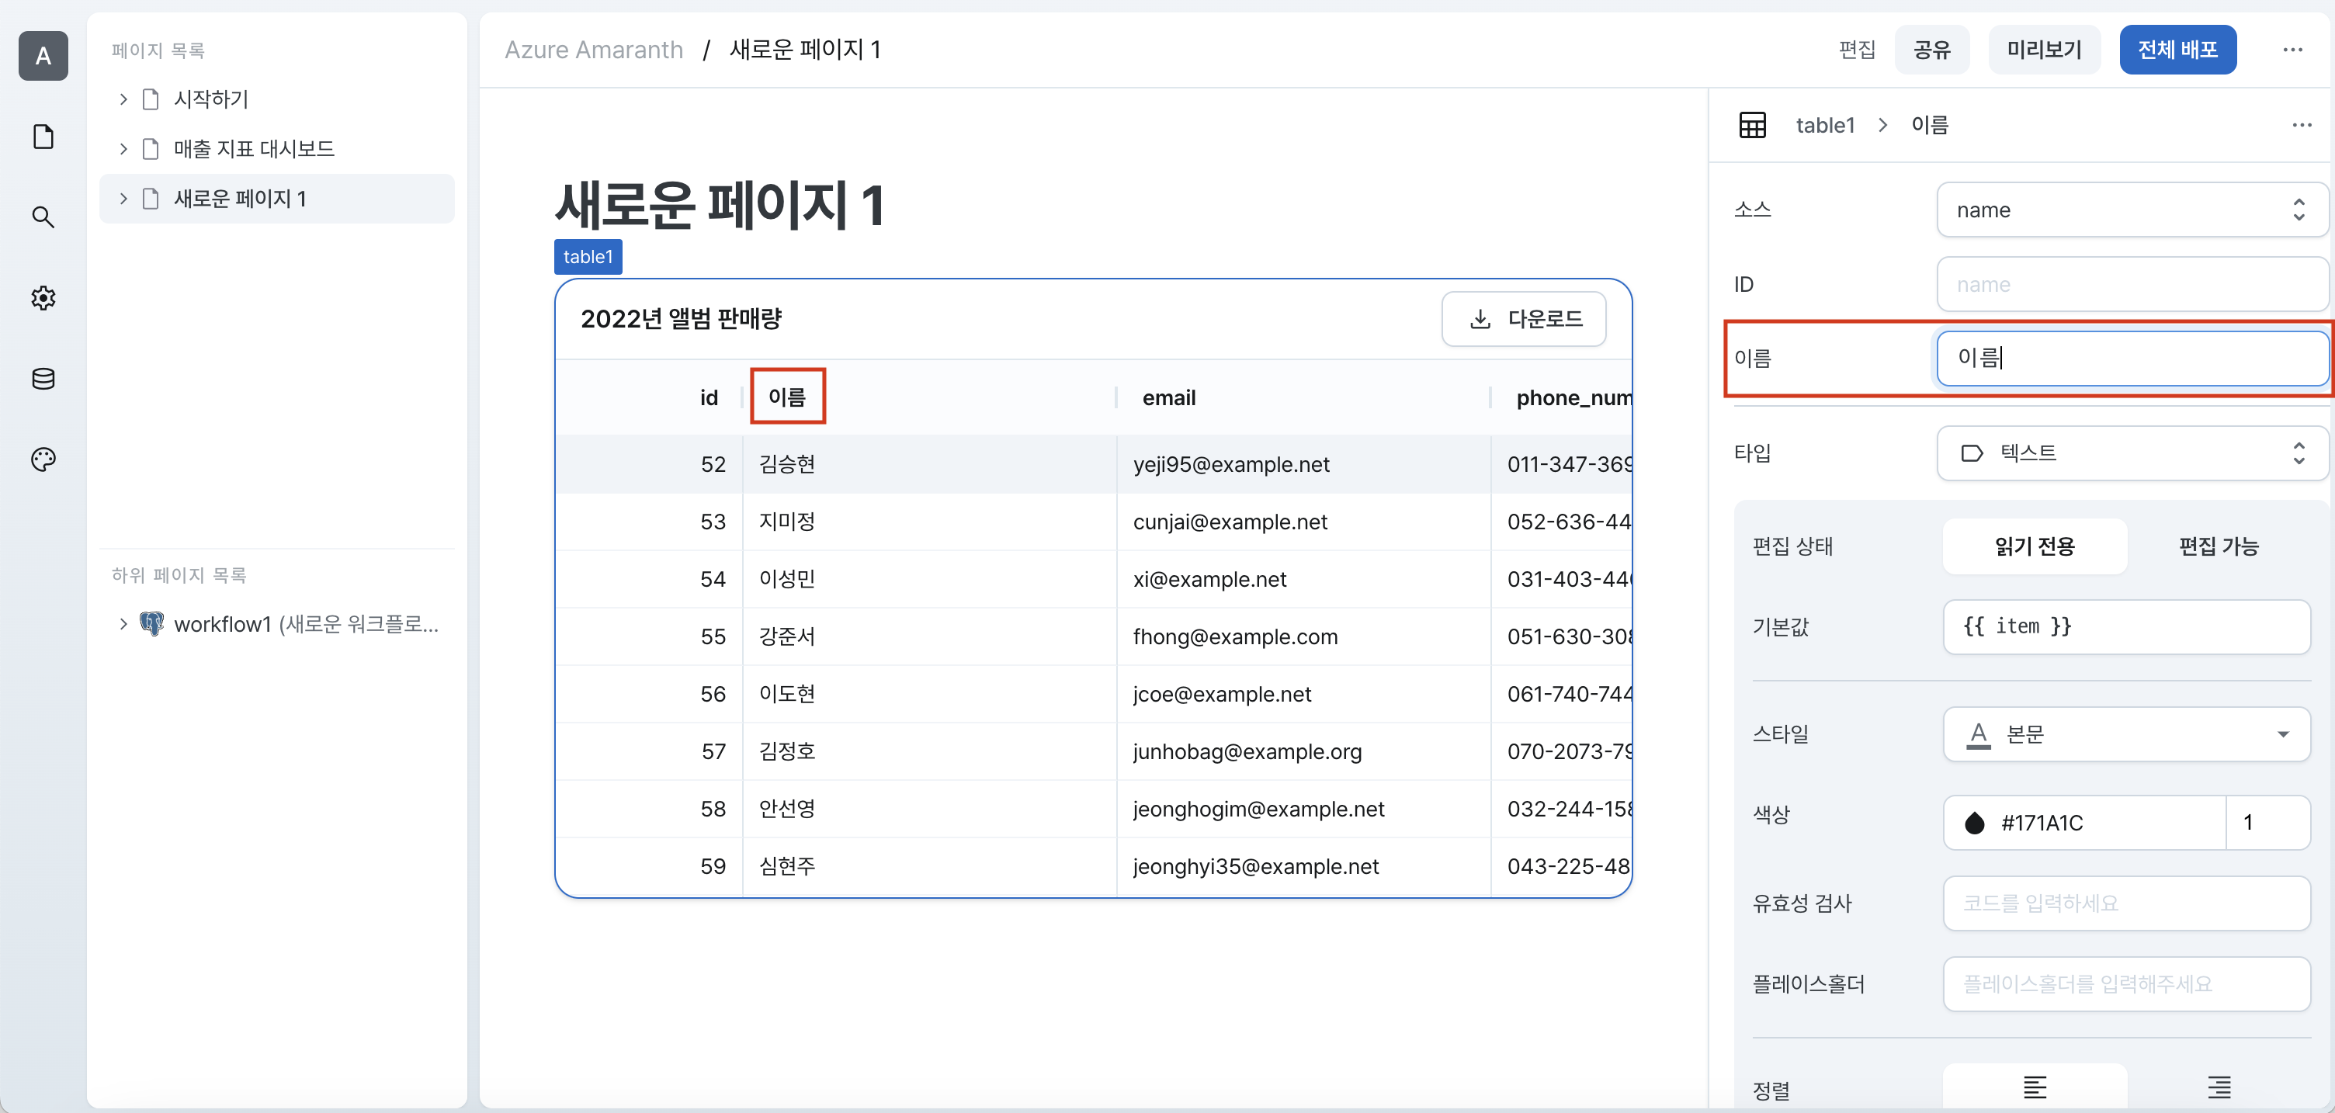Click the 미리보기 button
The height and width of the screenshot is (1113, 2335).
pyautogui.click(x=2043, y=50)
